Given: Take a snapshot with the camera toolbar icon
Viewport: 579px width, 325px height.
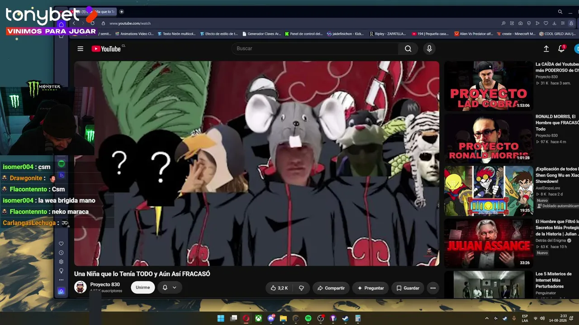Looking at the screenshot, I should click(x=520, y=23).
